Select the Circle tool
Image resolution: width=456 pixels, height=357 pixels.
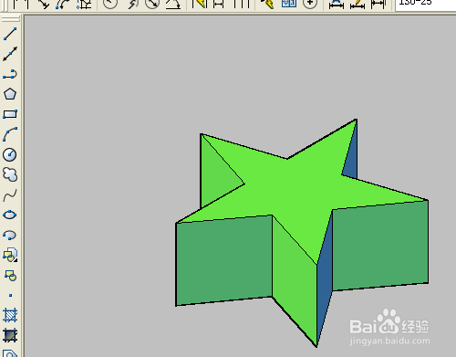10,154
